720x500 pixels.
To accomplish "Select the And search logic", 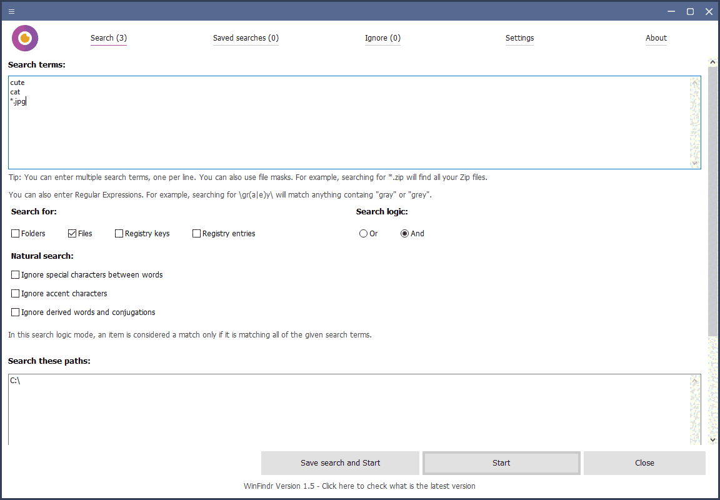I will point(404,233).
